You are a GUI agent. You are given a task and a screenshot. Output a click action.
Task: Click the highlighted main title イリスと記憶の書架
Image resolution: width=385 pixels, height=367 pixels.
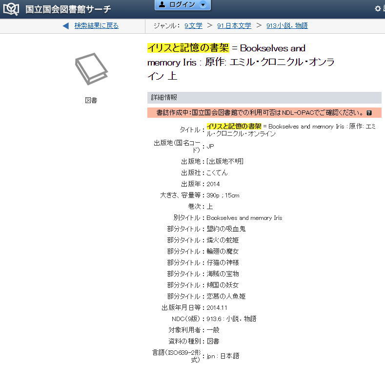tap(188, 48)
